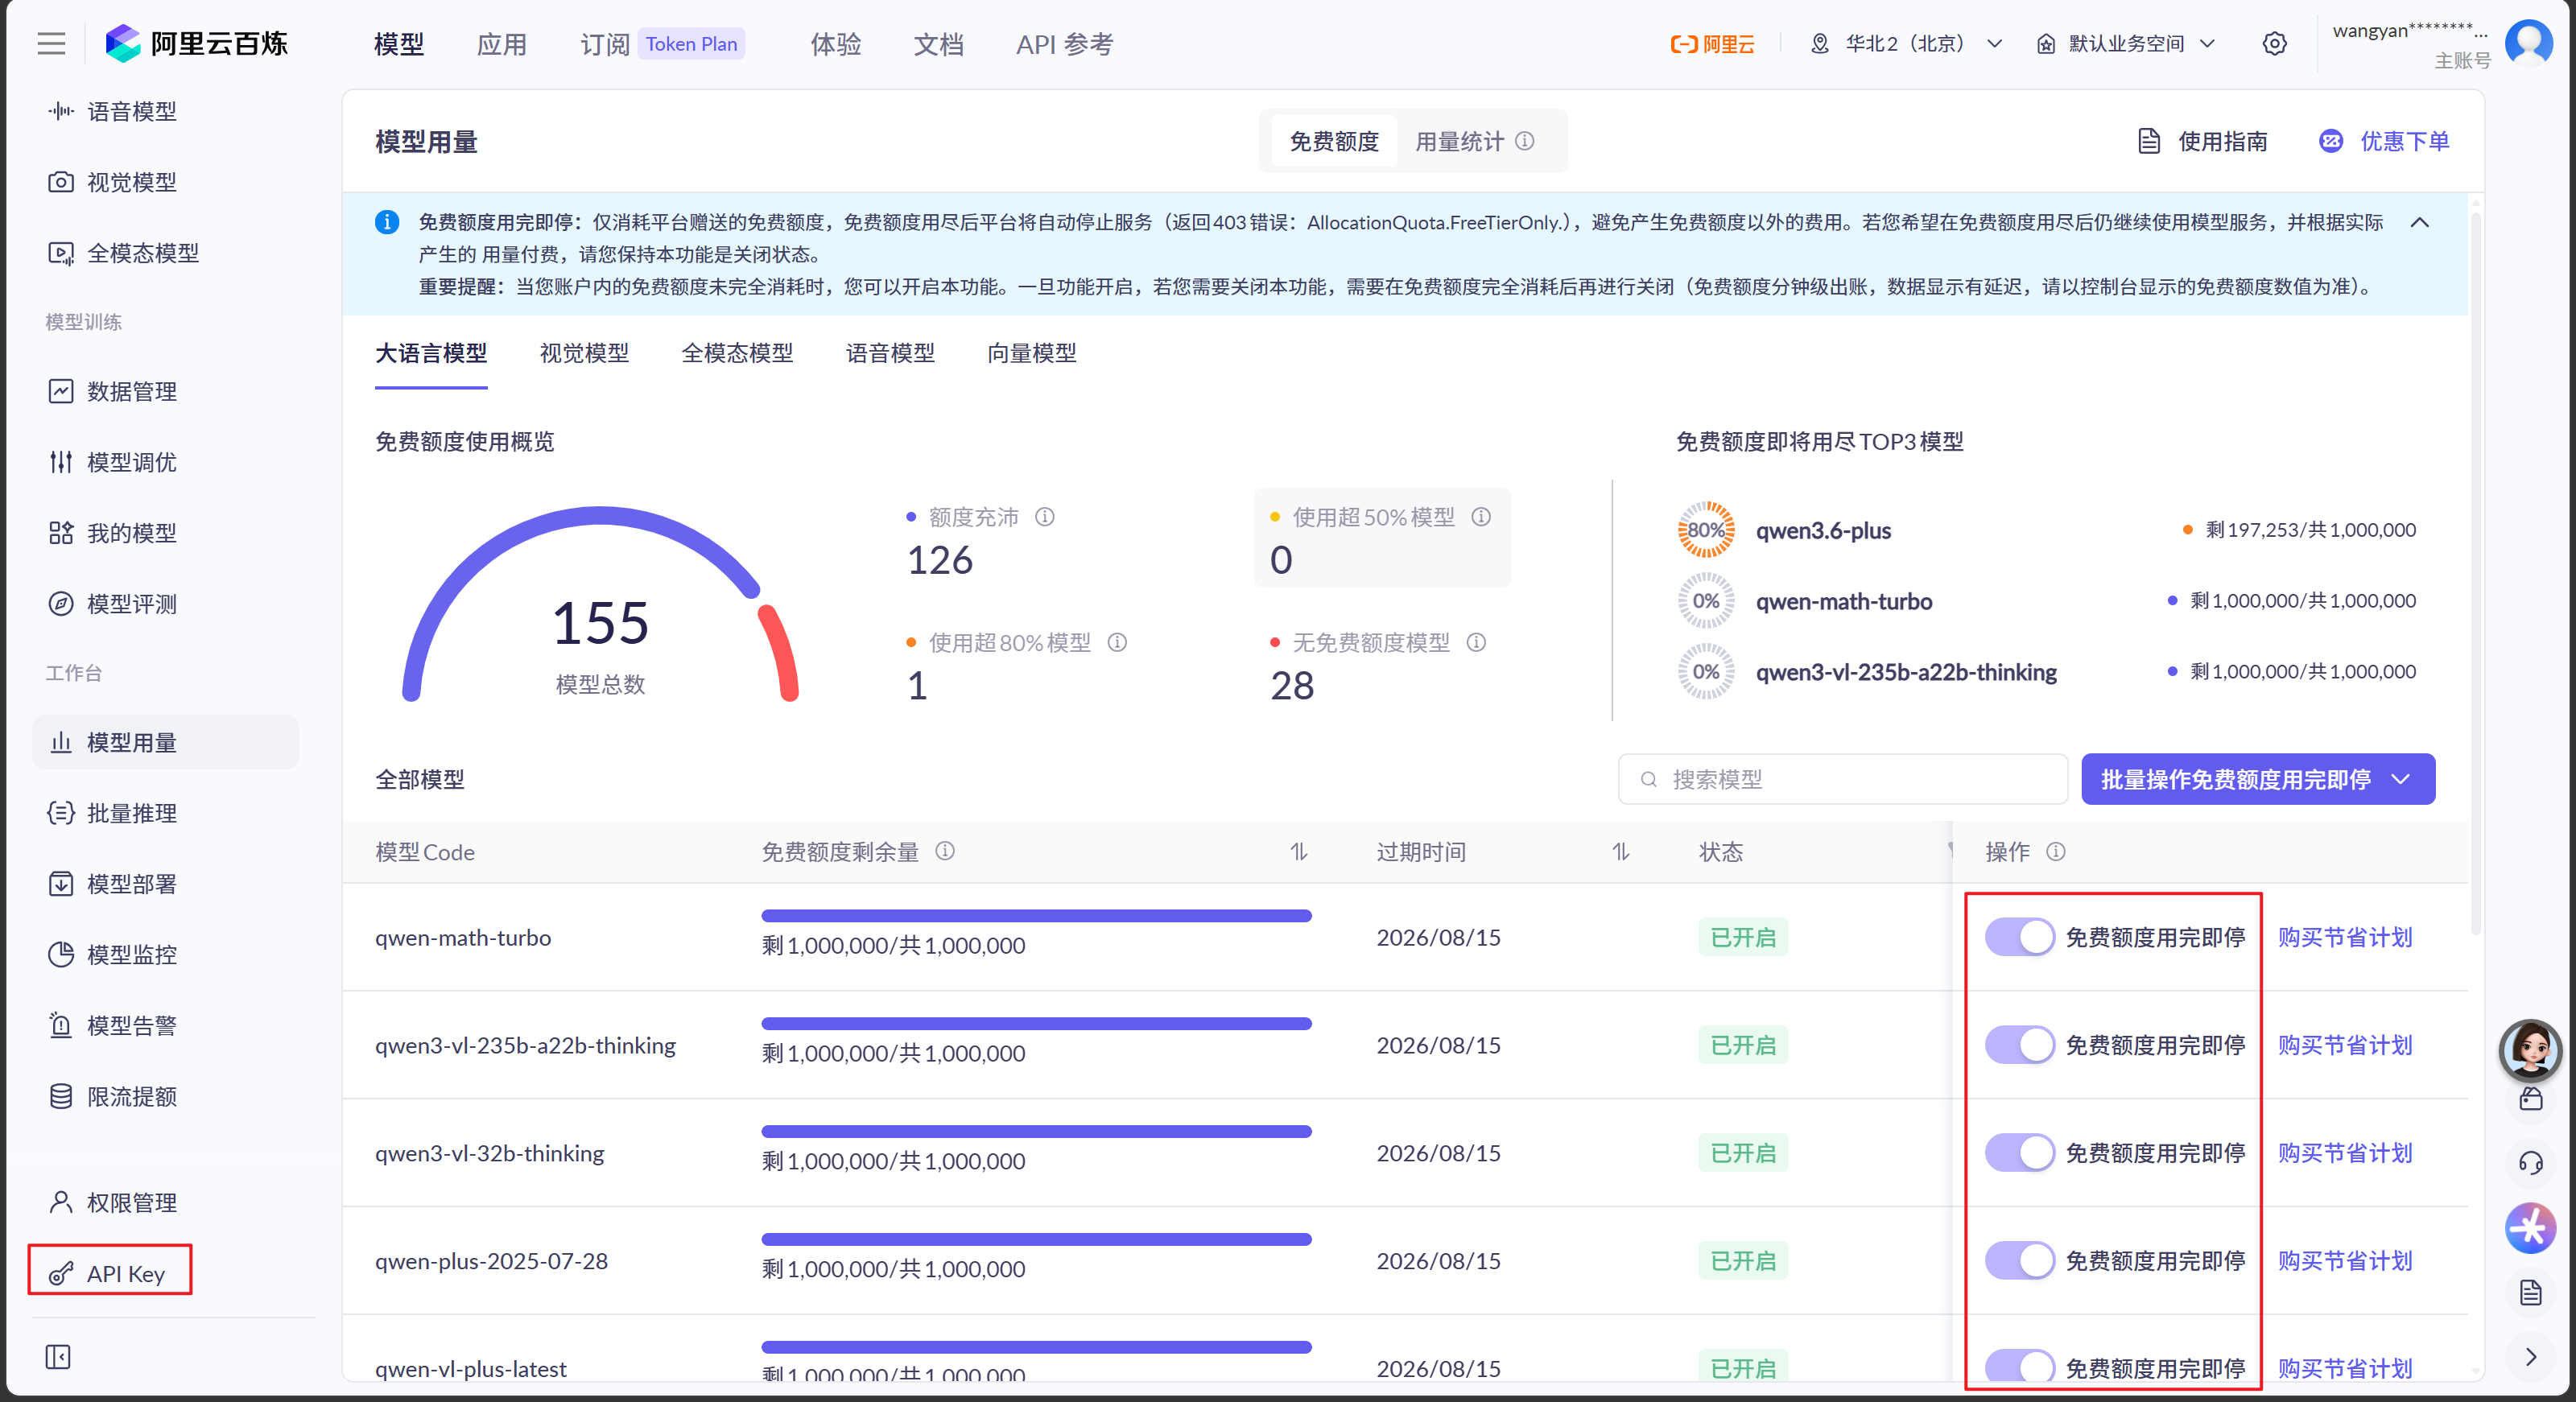The width and height of the screenshot is (2576, 1402).
Task: Click the 阿里云百炼 logo
Action: [197, 44]
